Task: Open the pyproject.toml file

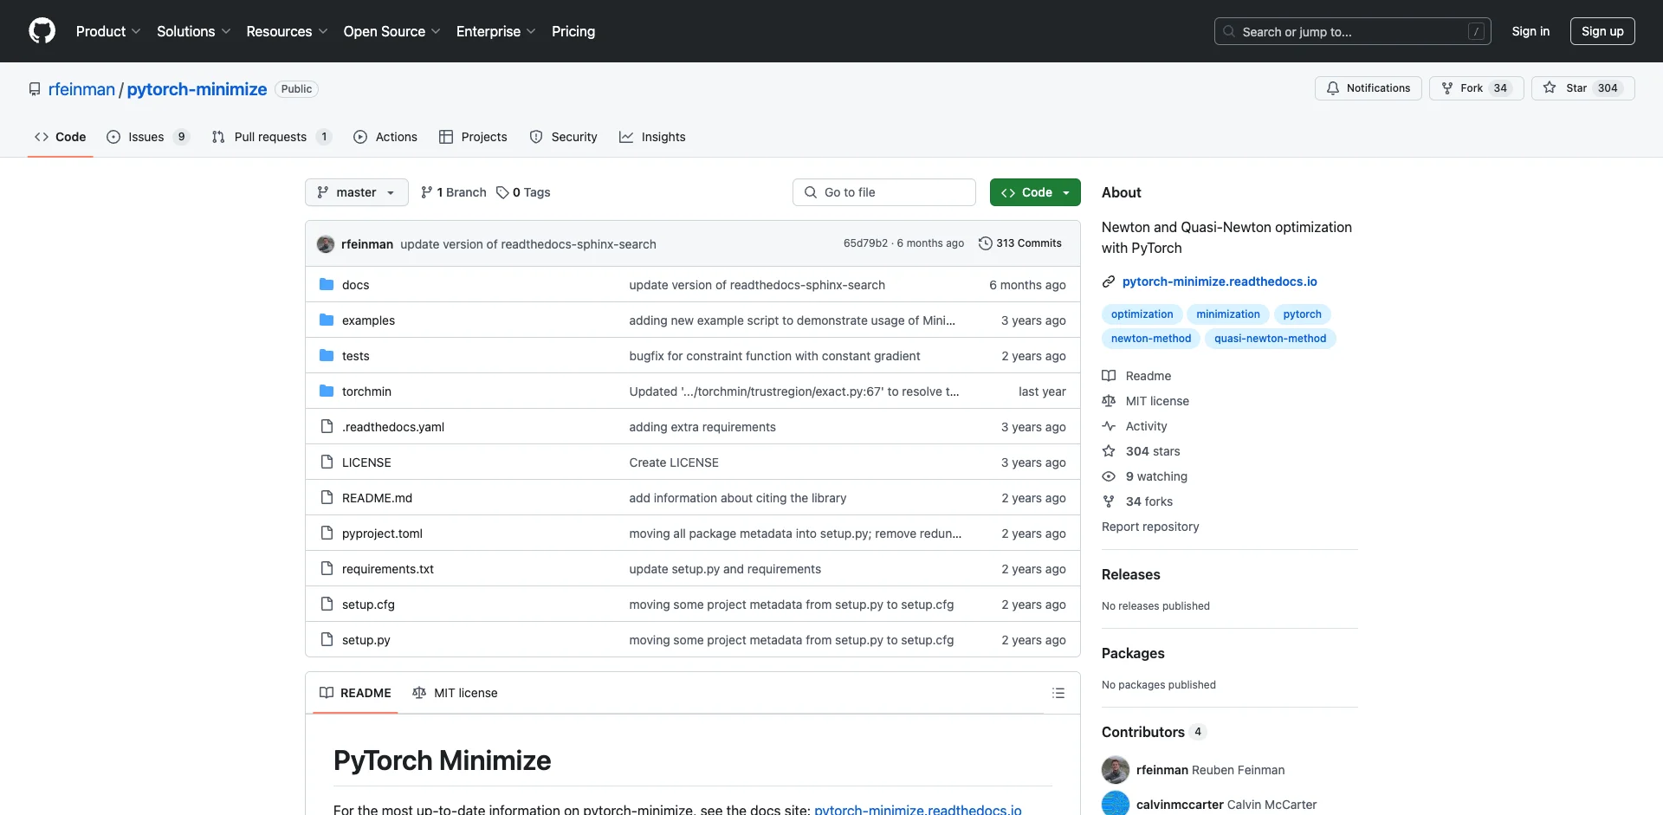Action: [382, 534]
